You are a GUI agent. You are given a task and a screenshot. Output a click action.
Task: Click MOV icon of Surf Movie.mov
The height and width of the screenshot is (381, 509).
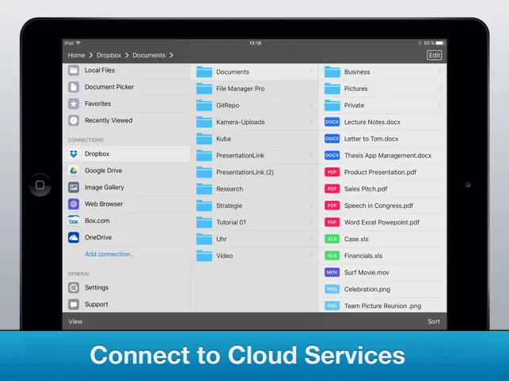pyautogui.click(x=332, y=273)
